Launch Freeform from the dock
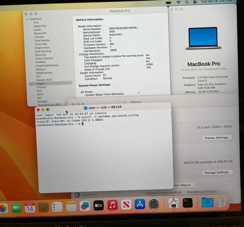The image size is (244, 227). 85,206
